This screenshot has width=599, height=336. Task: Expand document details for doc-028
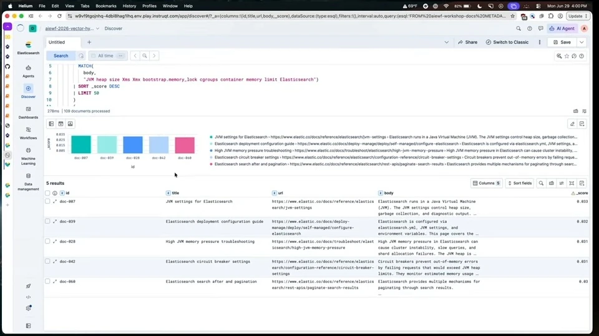[x=55, y=241]
